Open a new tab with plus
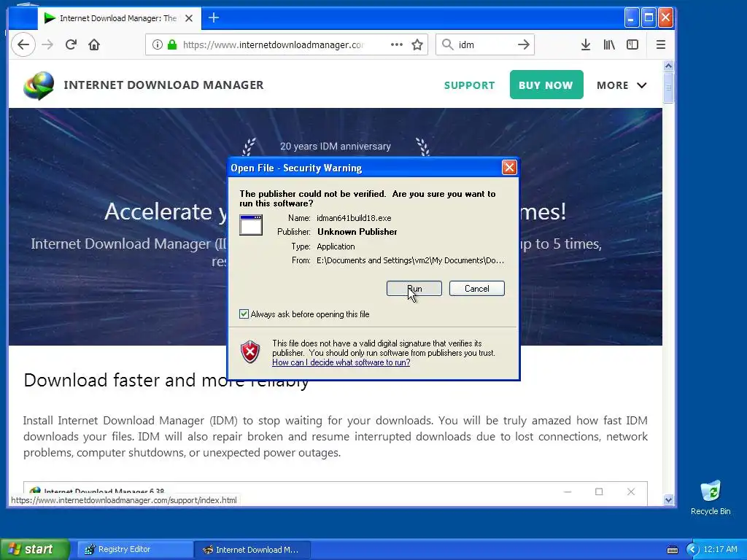This screenshot has height=560, width=747. click(214, 18)
